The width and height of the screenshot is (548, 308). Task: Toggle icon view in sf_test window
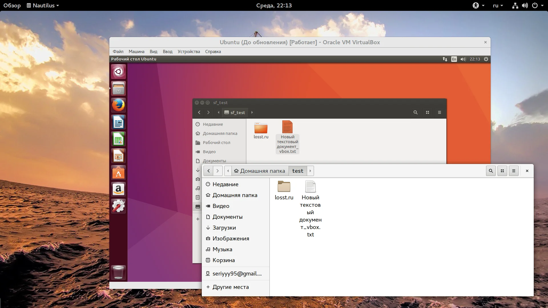click(x=427, y=112)
